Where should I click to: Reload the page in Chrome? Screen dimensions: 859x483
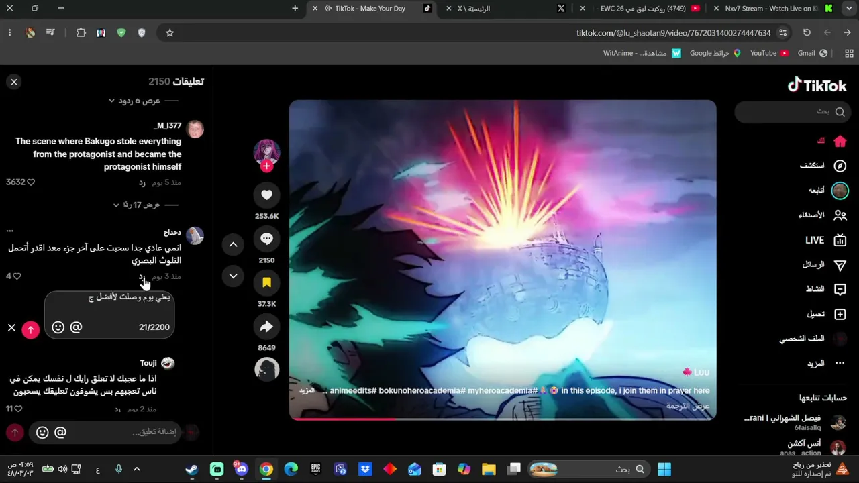[807, 32]
